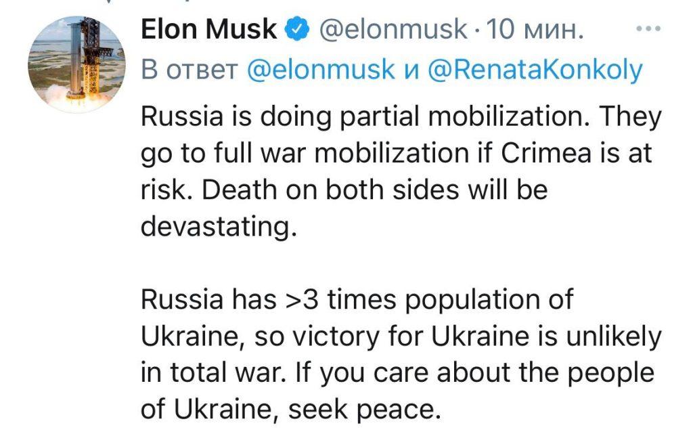Select the paragraph beginning 'Russia has >3 times'

tap(401, 353)
